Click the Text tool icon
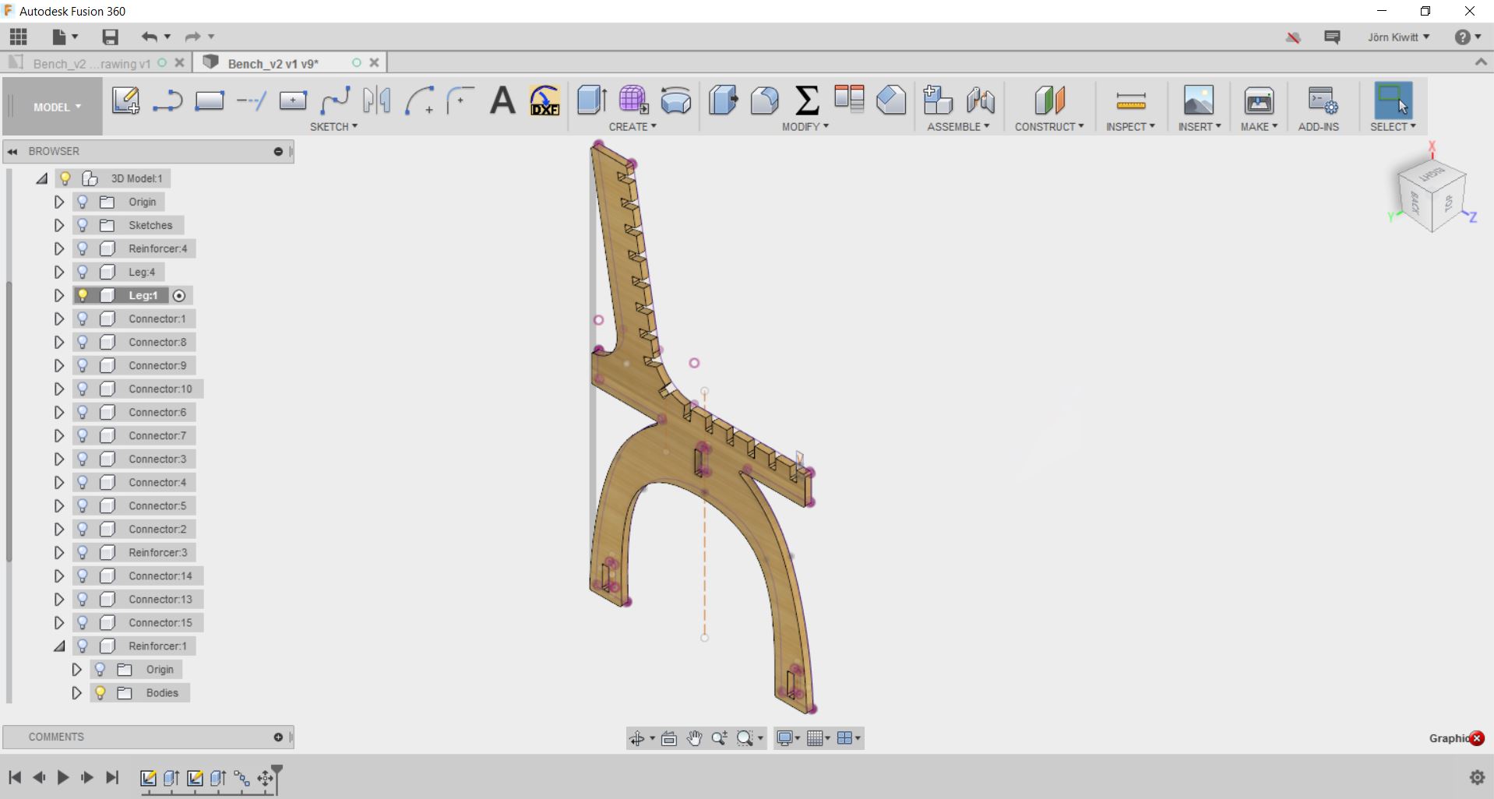This screenshot has width=1494, height=799. point(502,100)
